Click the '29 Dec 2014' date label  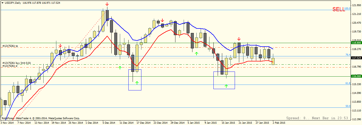pos(178,123)
